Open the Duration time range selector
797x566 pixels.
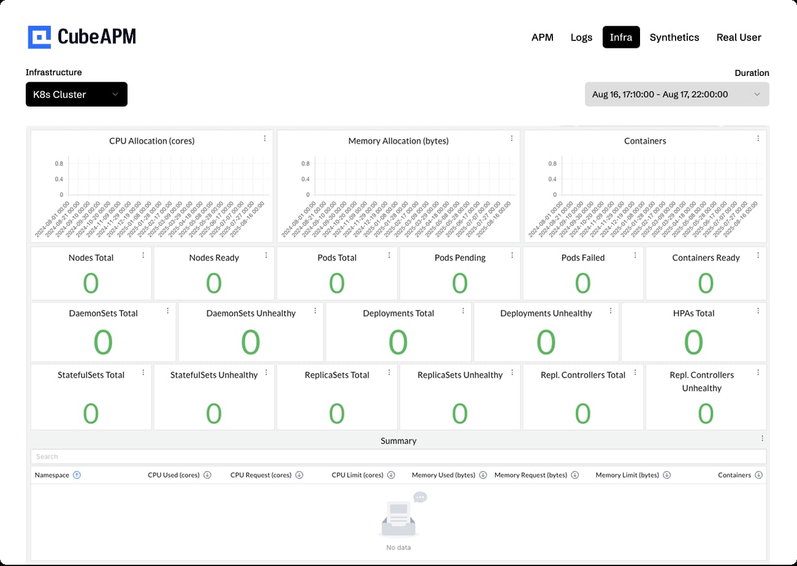point(677,94)
